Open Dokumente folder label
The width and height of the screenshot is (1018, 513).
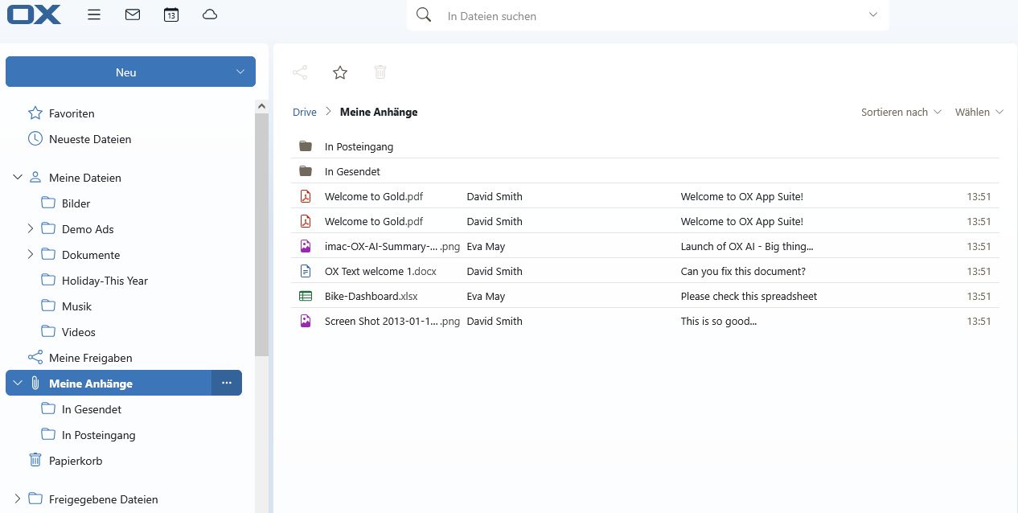91,255
